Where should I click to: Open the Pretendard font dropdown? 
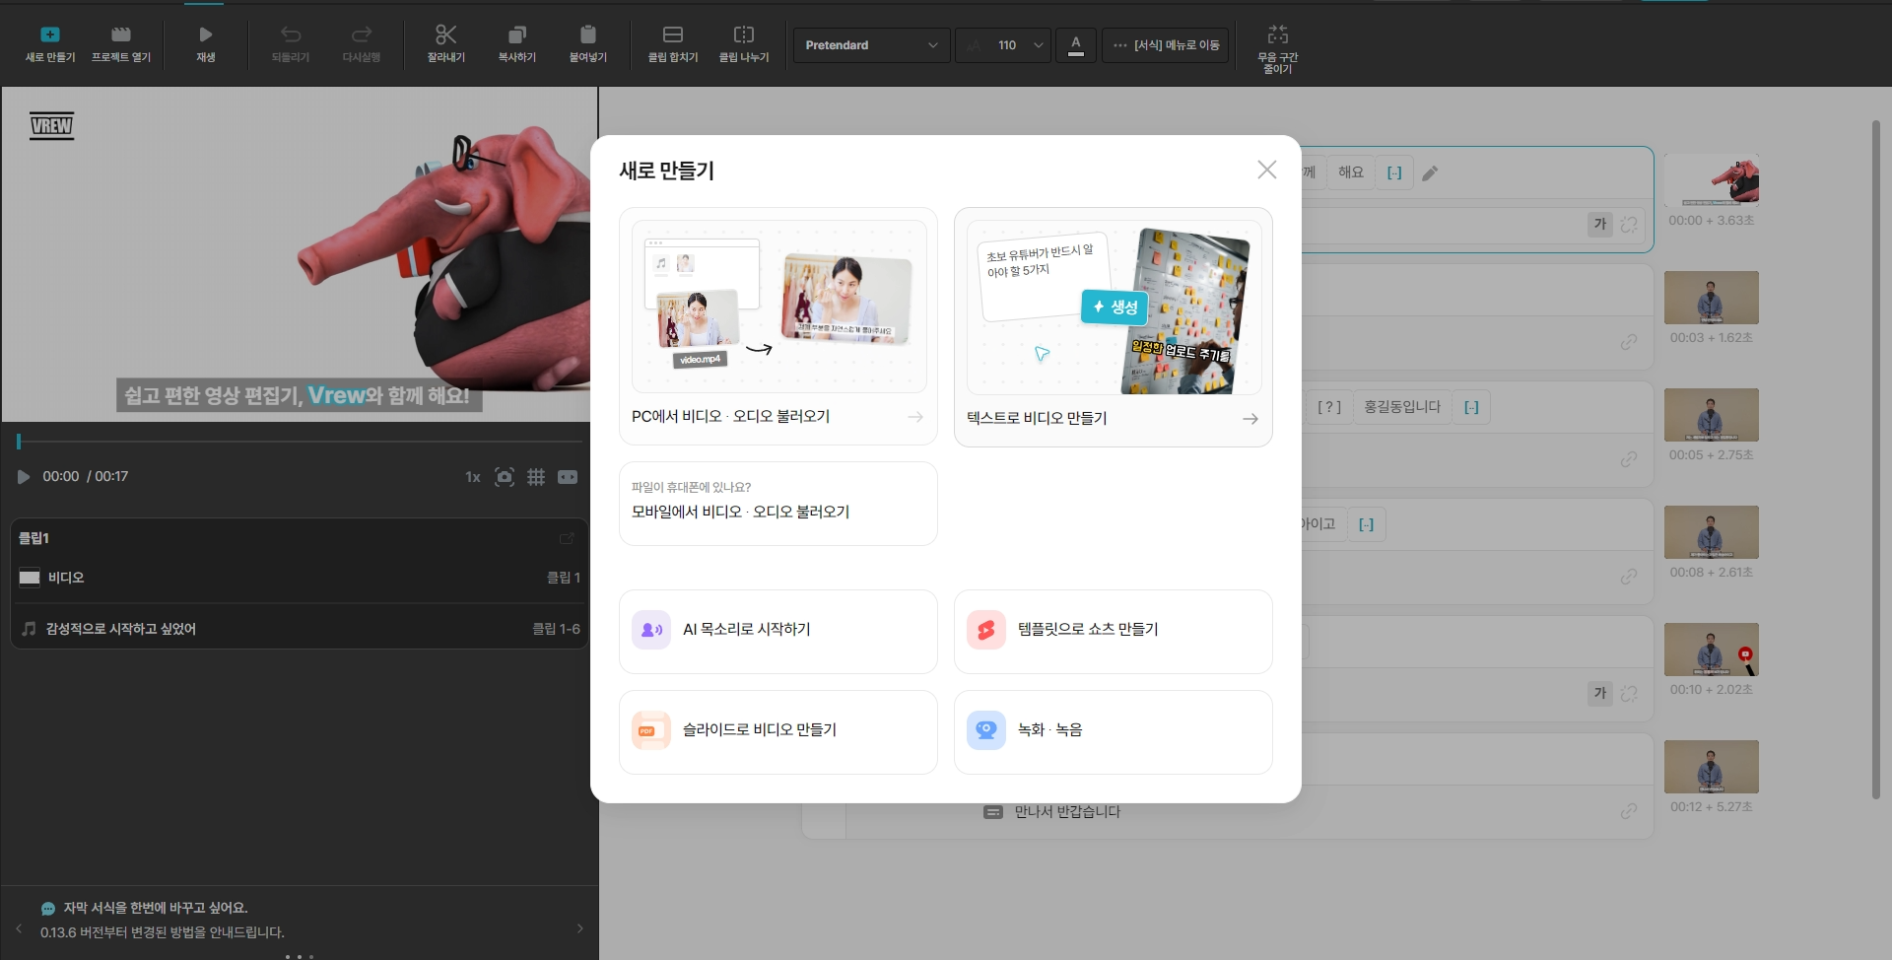pyautogui.click(x=872, y=45)
